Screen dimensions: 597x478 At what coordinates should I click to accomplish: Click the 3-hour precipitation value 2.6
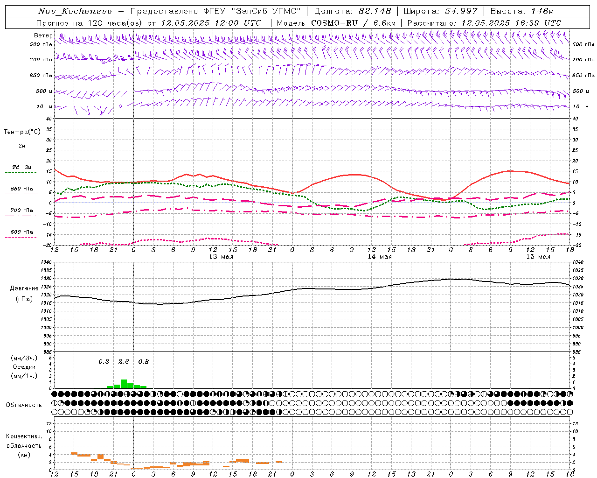click(124, 362)
